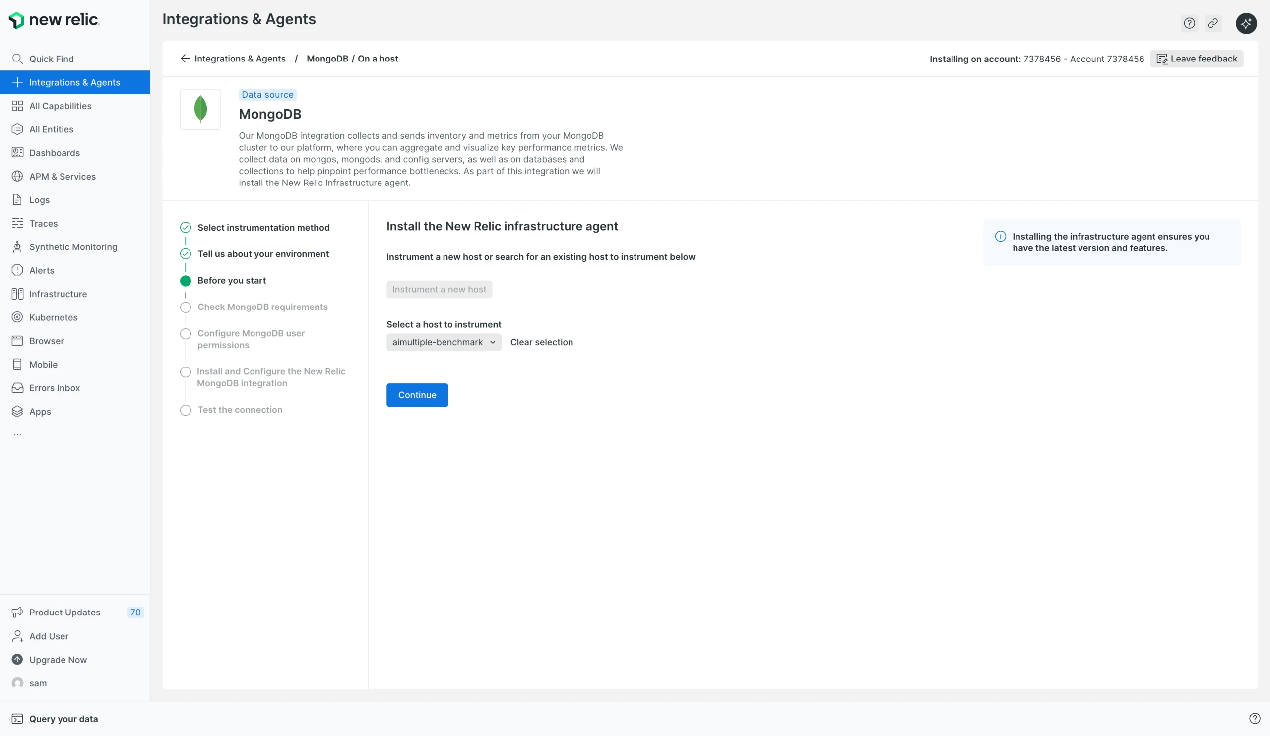Click the 'Data source' tag label
Viewport: 1270px width, 736px height.
[267, 94]
